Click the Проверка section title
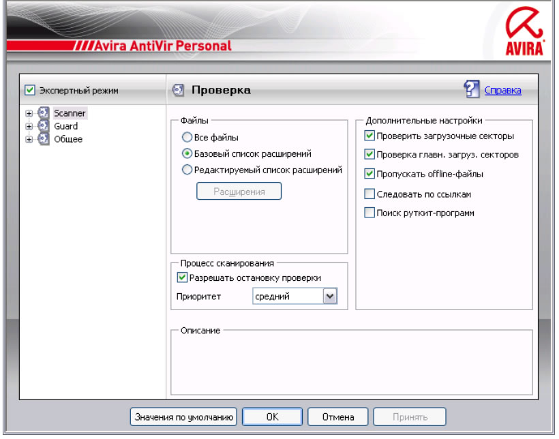The height and width of the screenshot is (439, 559). click(x=221, y=90)
